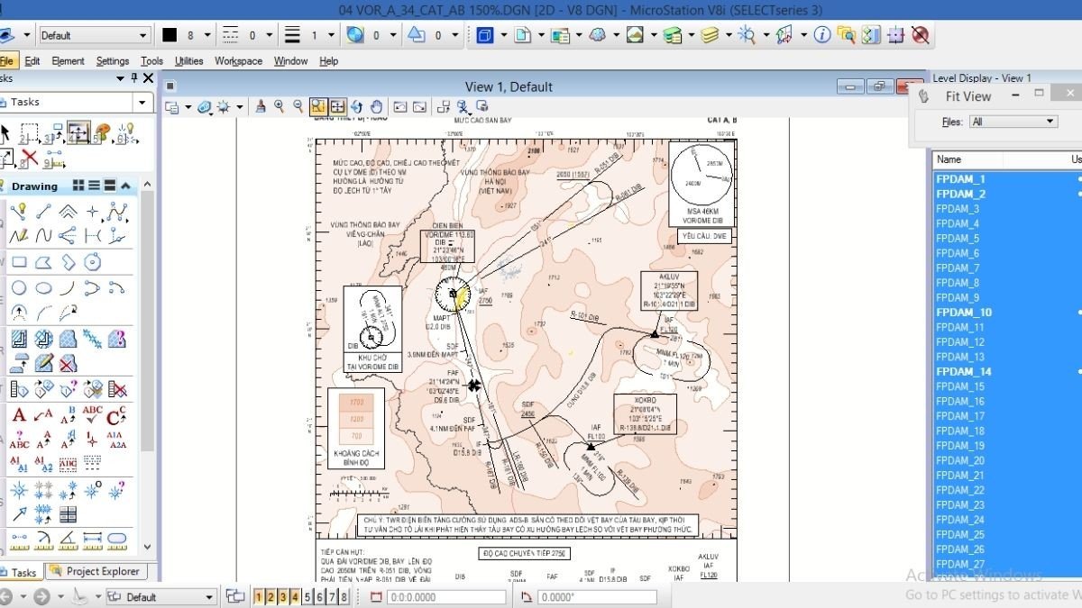Choose the Place Circle tool
Image resolution: width=1082 pixels, height=608 pixels.
coord(19,288)
